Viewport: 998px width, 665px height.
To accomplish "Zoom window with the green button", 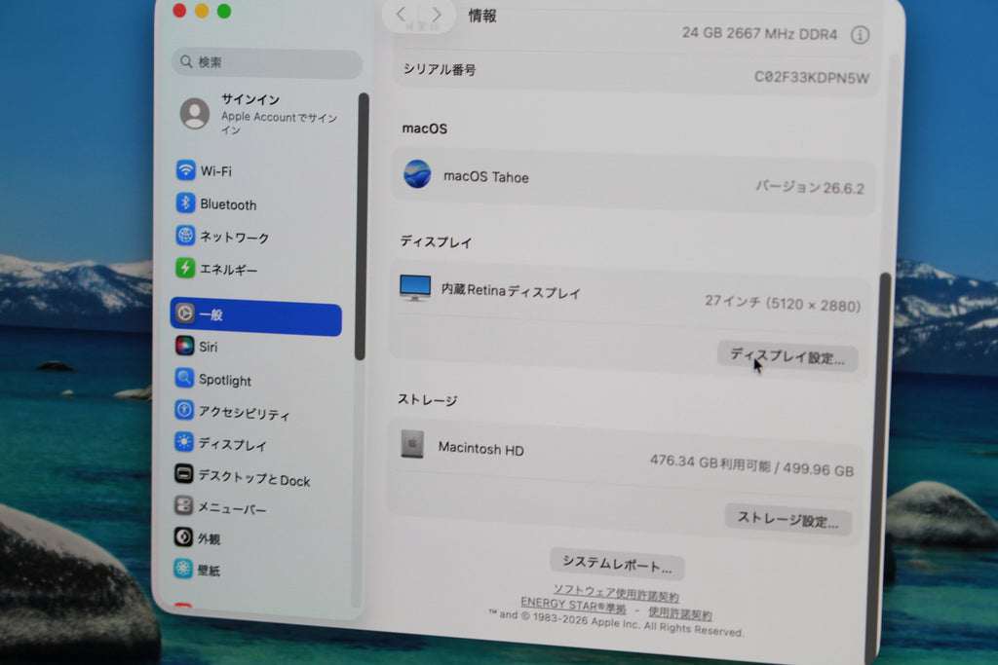I will 224,11.
